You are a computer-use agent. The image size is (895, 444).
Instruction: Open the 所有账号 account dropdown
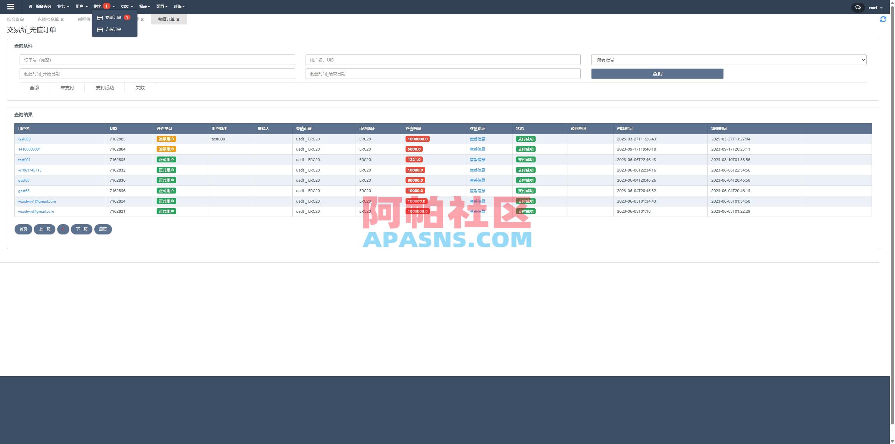coord(728,60)
